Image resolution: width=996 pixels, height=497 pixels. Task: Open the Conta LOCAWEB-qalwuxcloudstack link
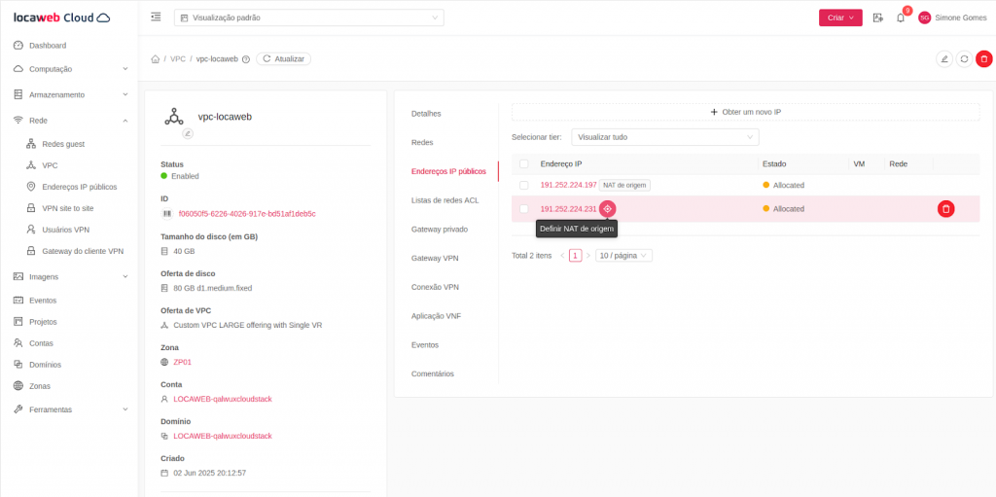(223, 399)
